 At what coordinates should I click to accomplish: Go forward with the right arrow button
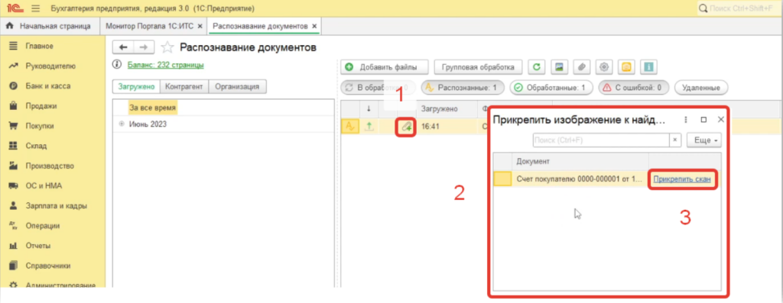click(144, 47)
